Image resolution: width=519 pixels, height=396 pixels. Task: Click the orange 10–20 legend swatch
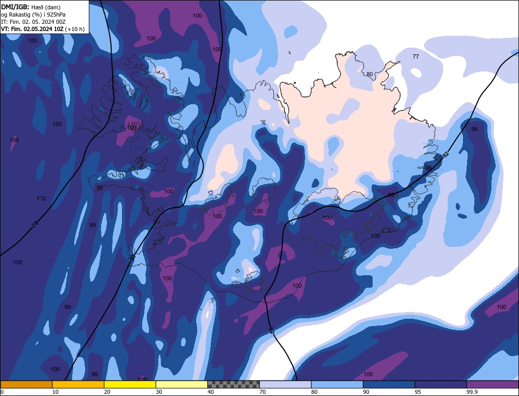(x=78, y=385)
